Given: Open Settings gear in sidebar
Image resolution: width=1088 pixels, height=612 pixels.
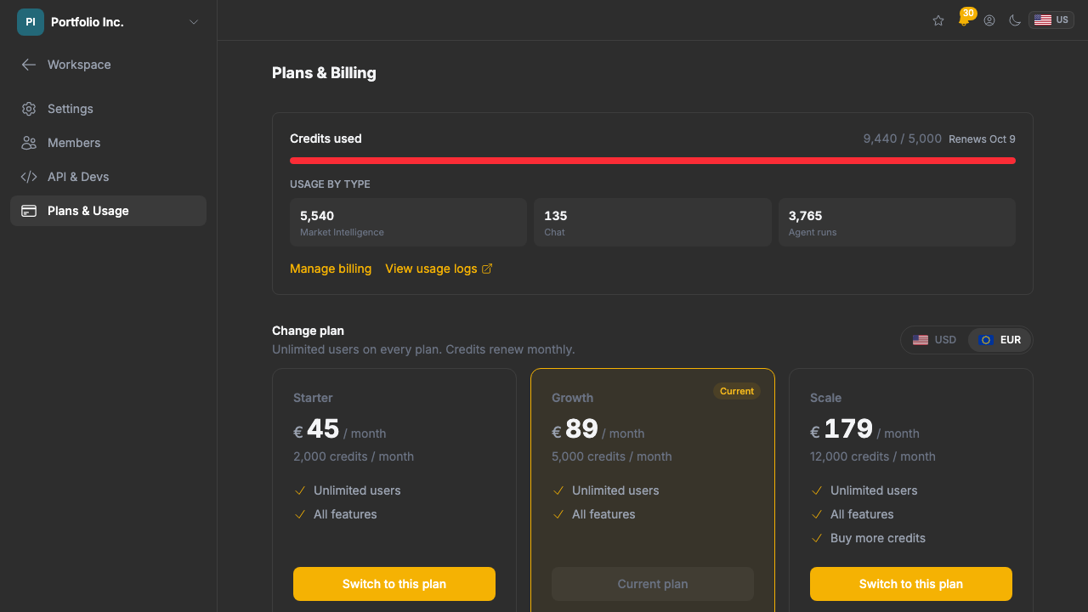Looking at the screenshot, I should pyautogui.click(x=29, y=109).
